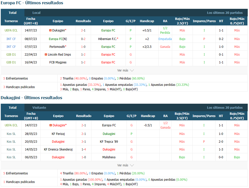Screen dimensions: 249x188
Task: Select the Total tab in Dukagjini section
Action: coord(13,108)
